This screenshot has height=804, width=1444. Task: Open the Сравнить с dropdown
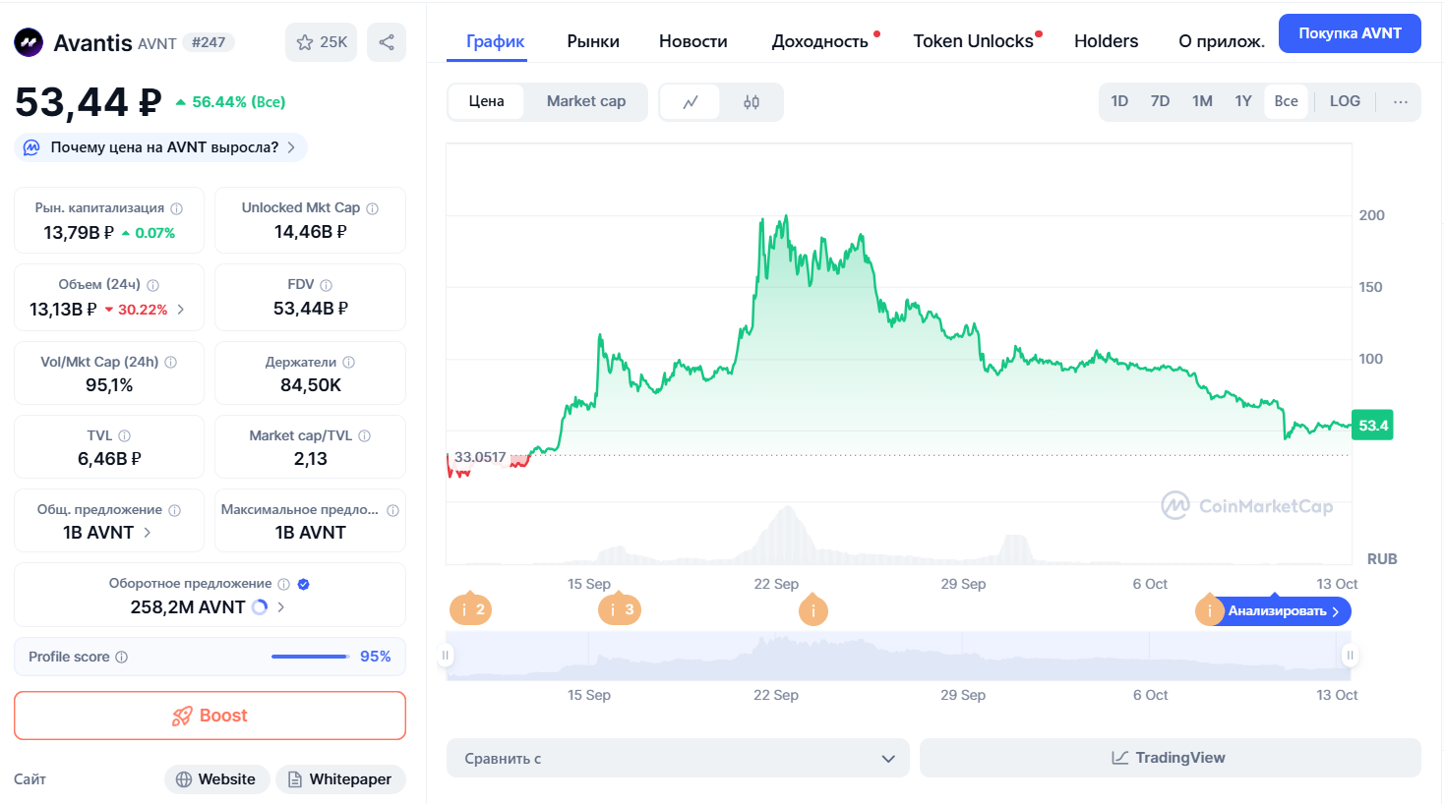pos(678,759)
